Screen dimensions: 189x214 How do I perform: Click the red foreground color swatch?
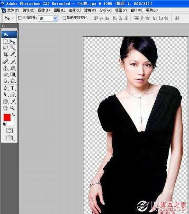click(x=7, y=117)
